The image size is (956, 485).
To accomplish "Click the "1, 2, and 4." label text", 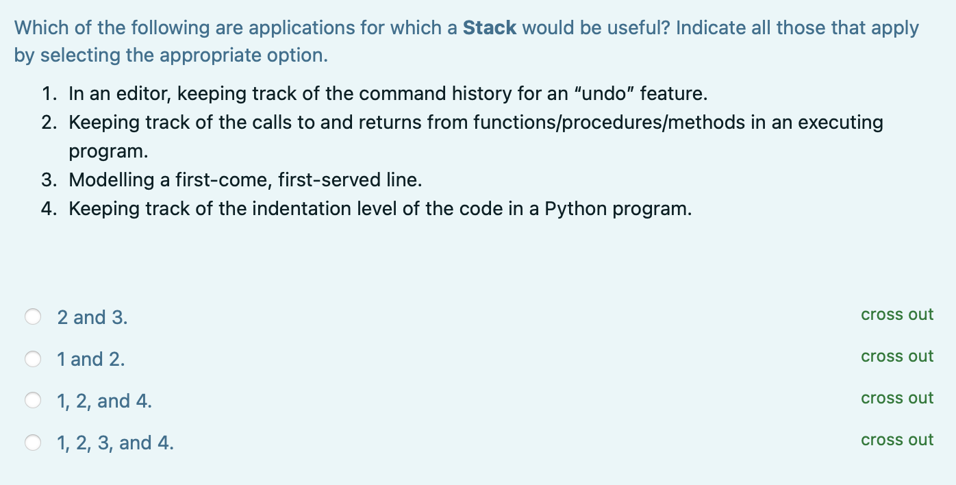I will pyautogui.click(x=105, y=401).
